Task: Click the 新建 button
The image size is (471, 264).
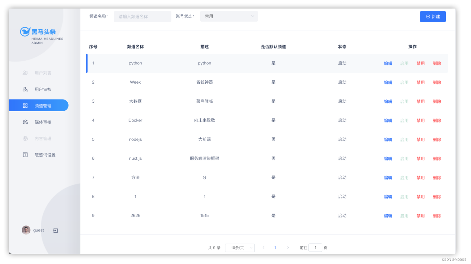Action: [x=433, y=17]
